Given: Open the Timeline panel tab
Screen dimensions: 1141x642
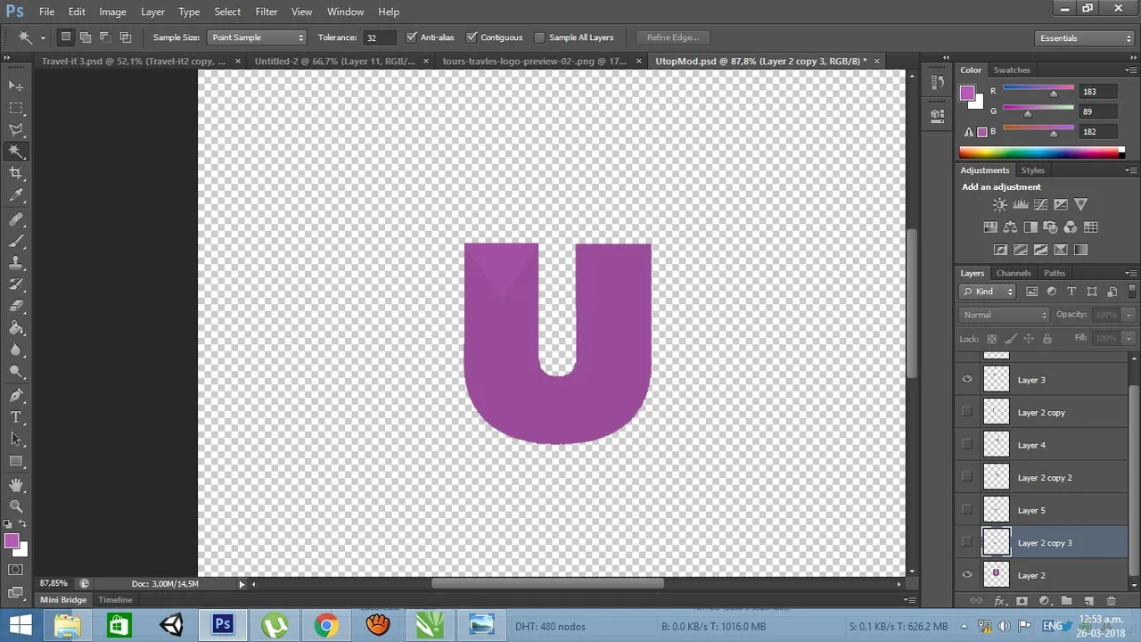Looking at the screenshot, I should pyautogui.click(x=115, y=600).
